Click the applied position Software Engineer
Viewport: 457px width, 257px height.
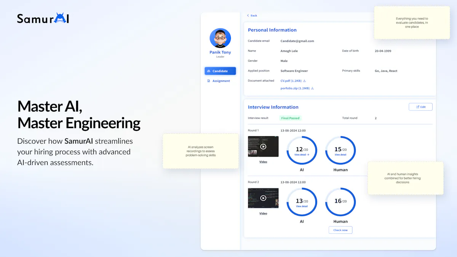tap(294, 71)
